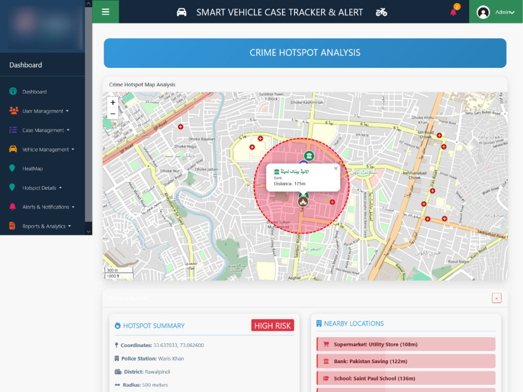
Task: Click the sidebar scrollbar down arrow
Action: (88, 232)
